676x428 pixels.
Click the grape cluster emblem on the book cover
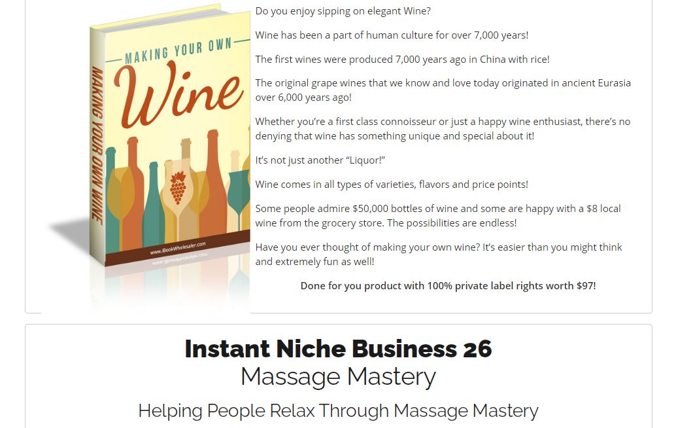(x=178, y=188)
